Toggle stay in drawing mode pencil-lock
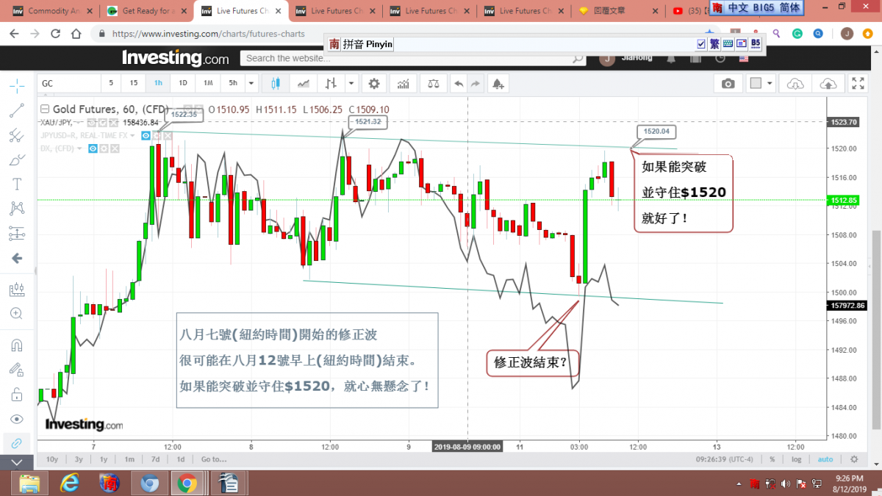882x496 pixels. [x=17, y=370]
